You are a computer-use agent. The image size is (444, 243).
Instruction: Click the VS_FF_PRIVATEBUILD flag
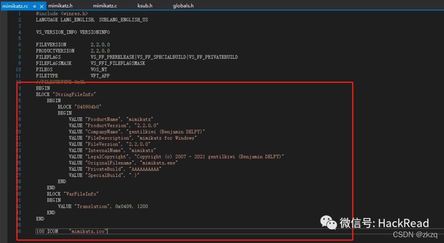(213, 57)
